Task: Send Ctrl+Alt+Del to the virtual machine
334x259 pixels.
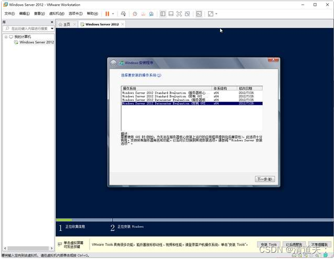Action: pyautogui.click(x=123, y=14)
